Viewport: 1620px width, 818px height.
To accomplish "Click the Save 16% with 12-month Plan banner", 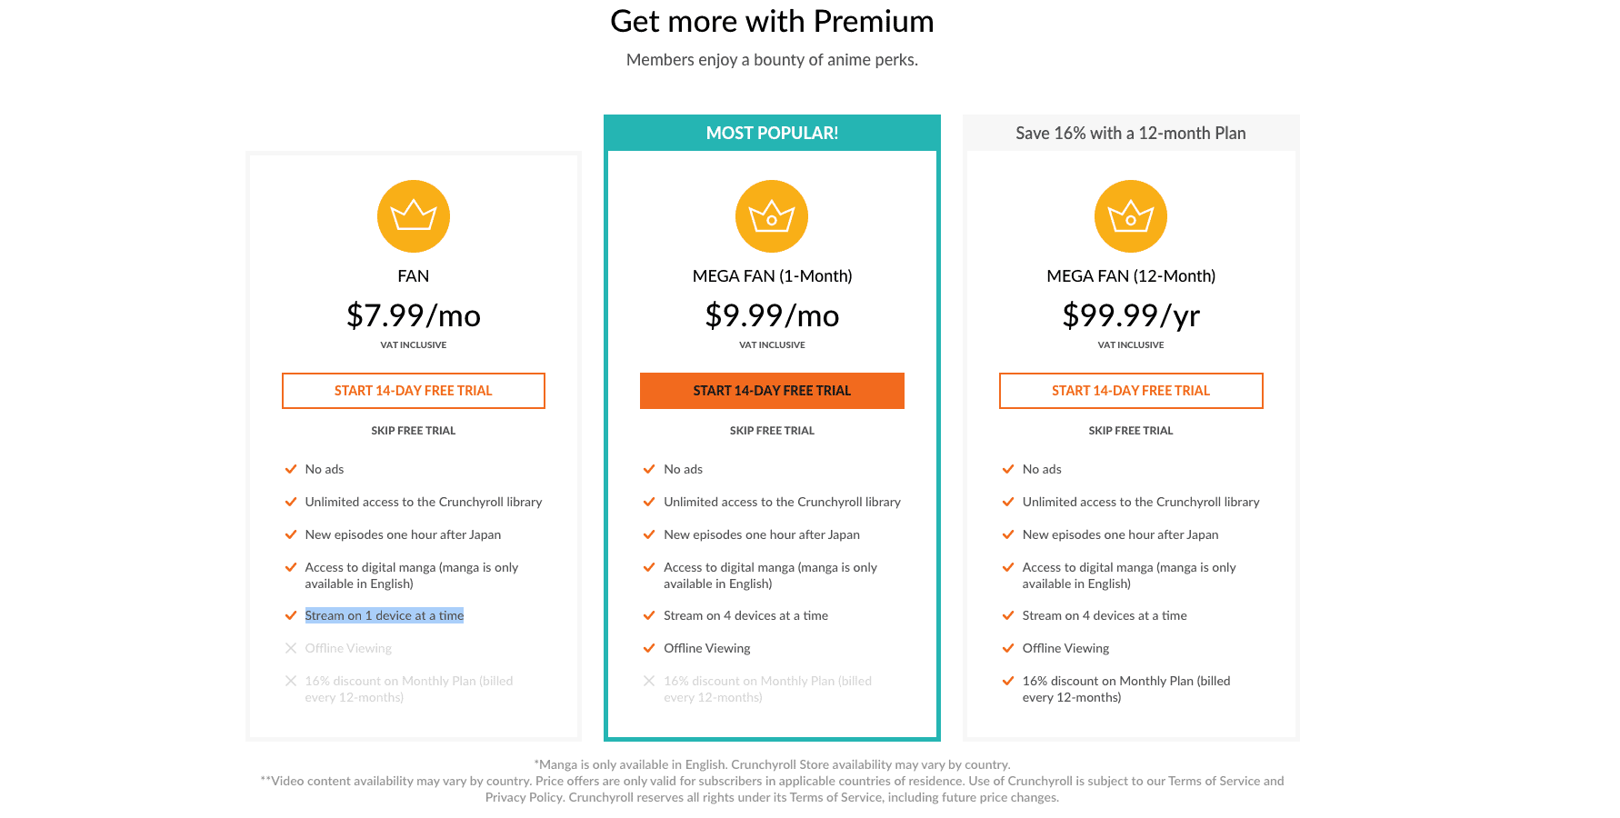I will [1131, 133].
